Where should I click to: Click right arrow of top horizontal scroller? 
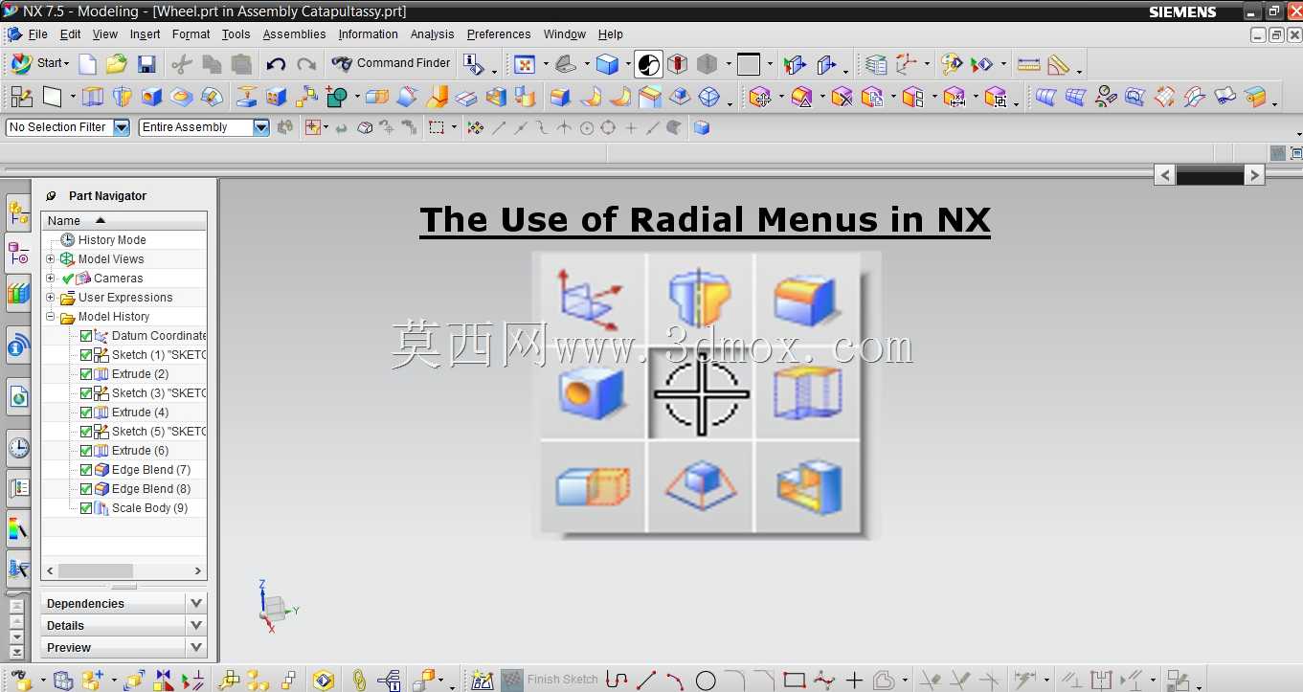tap(1254, 175)
